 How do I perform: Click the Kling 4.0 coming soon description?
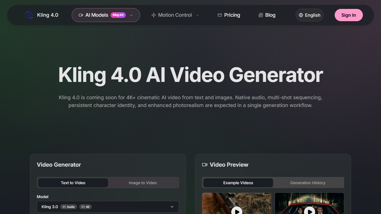click(191, 101)
